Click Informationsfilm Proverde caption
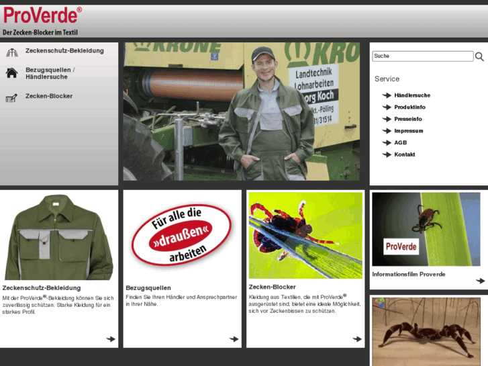This screenshot has height=366, width=488. (x=409, y=275)
